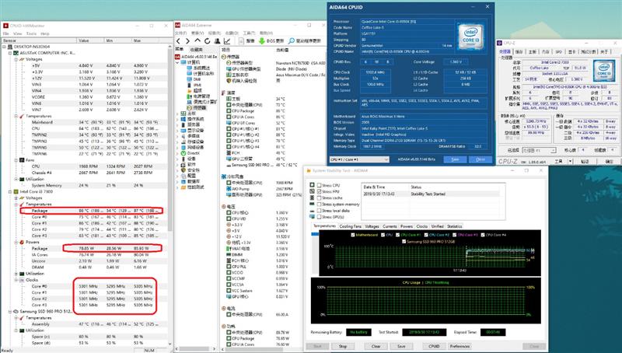The height and width of the screenshot is (353, 622).
Task: Open the user icon in AIDA64 toolbar
Action: (x=217, y=41)
